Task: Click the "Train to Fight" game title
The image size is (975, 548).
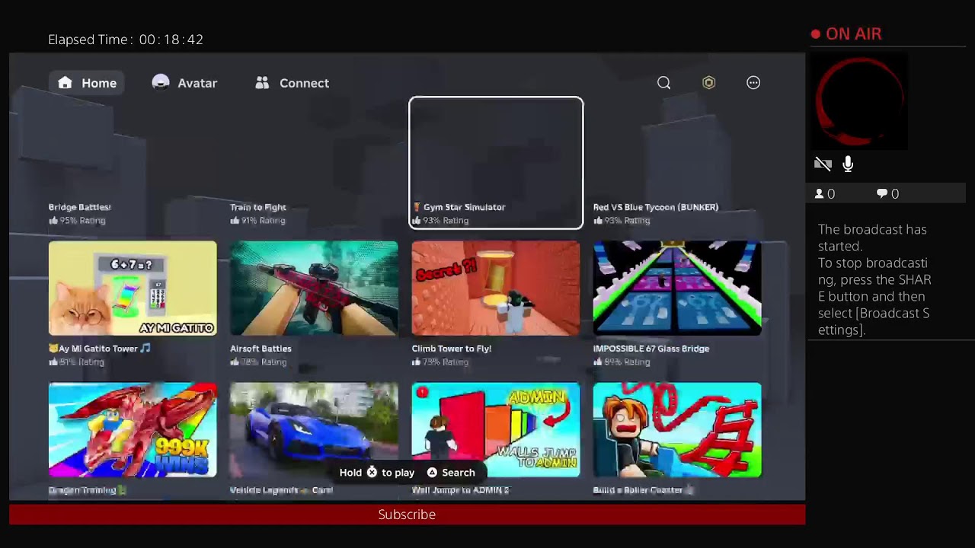Action: click(258, 207)
